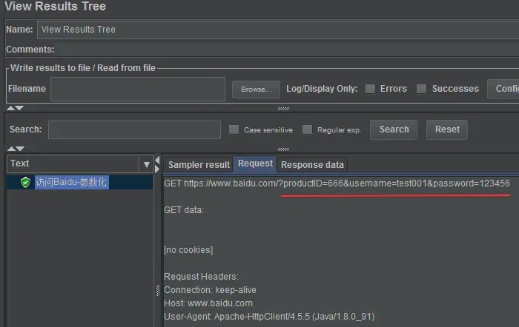Focus the Search text field
Screen dimensions: 519x327
point(134,129)
